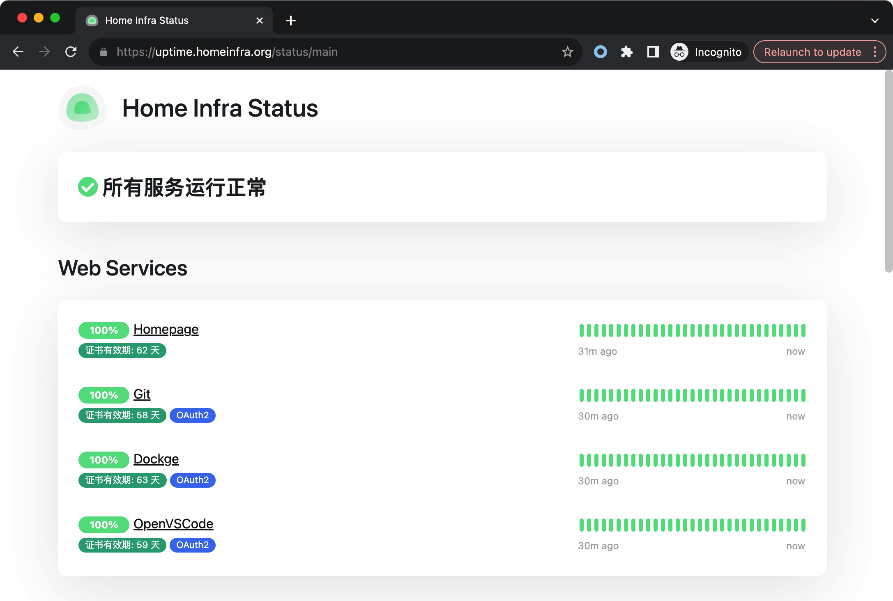
Task: Select the Home Infra Status tab
Action: 164,21
